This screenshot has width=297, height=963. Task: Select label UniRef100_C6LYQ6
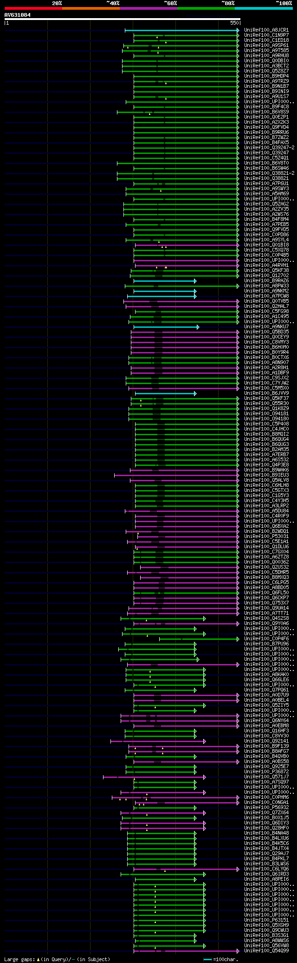tap(266, 869)
